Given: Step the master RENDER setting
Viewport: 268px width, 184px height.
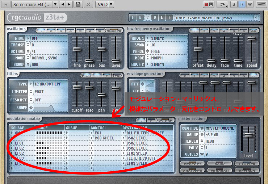Looking at the screenshot, I should [202, 141].
